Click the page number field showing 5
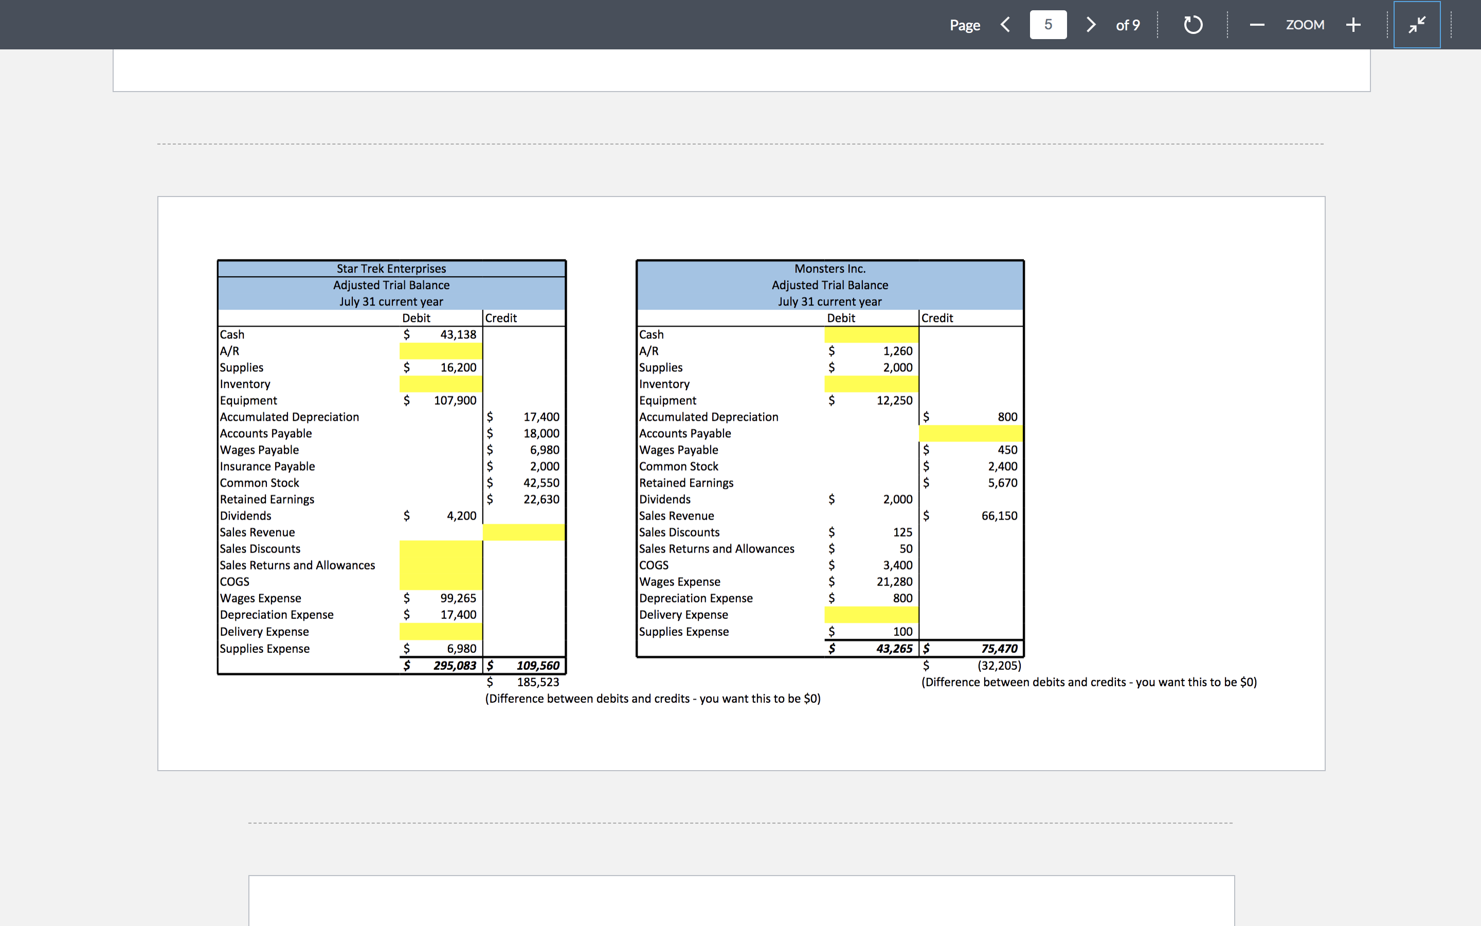The image size is (1481, 926). [1047, 25]
